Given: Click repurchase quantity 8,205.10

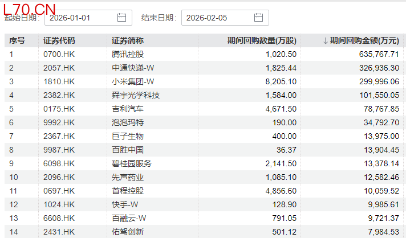Looking at the screenshot, I should tap(281, 81).
